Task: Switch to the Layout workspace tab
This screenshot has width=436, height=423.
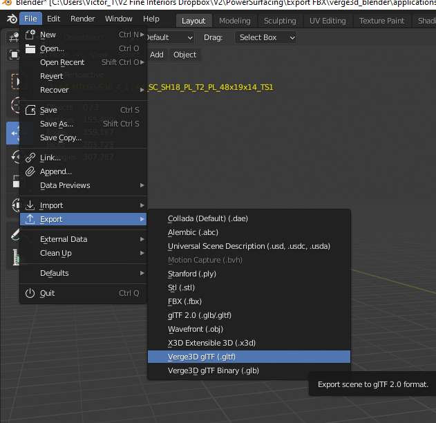Action: (193, 21)
